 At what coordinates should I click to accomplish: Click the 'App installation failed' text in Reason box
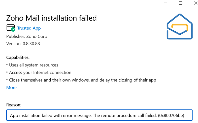coord(29,115)
